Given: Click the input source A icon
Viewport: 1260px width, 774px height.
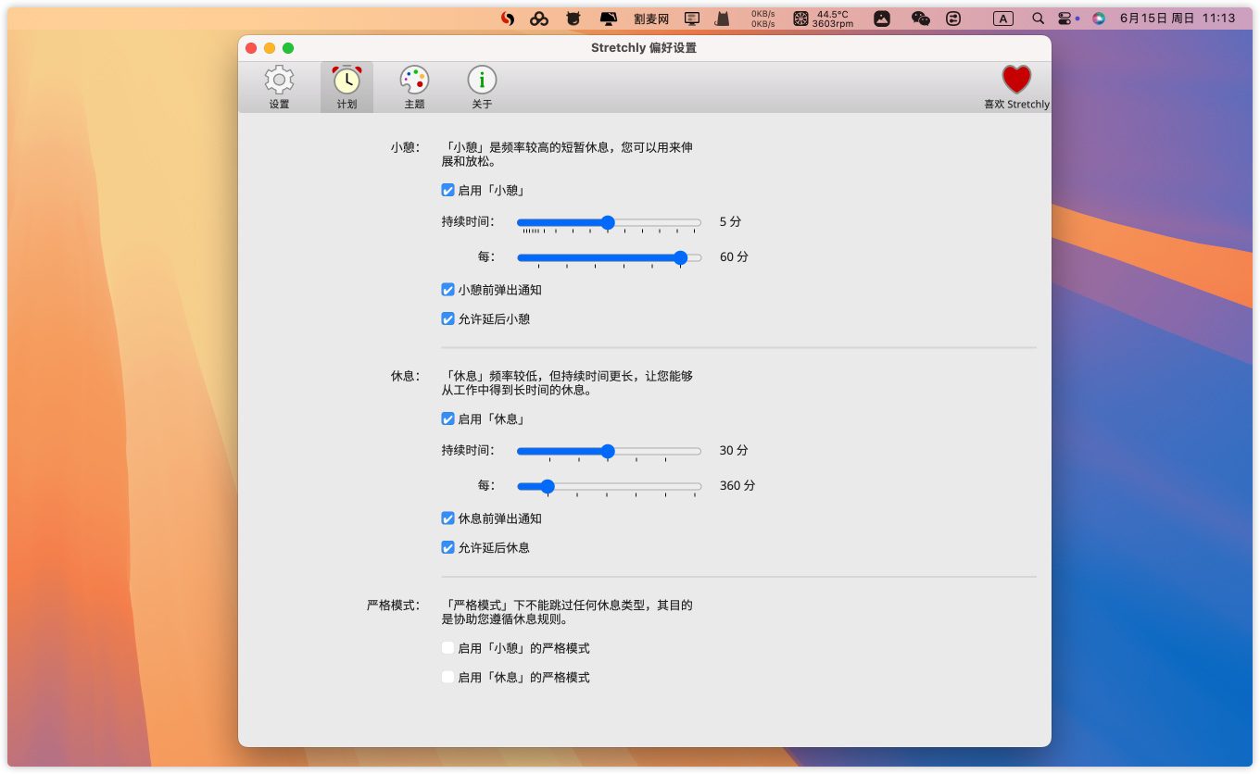Looking at the screenshot, I should tap(1003, 19).
